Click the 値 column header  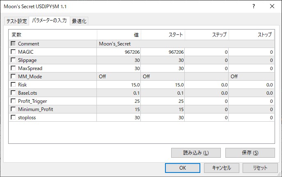(x=119, y=35)
